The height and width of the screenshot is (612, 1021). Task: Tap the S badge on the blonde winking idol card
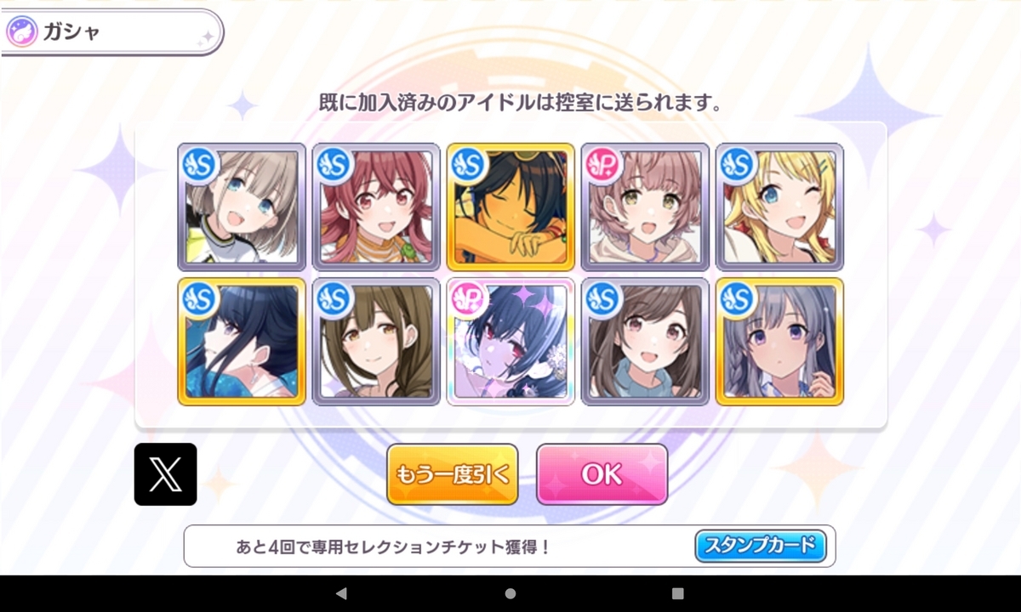click(739, 164)
